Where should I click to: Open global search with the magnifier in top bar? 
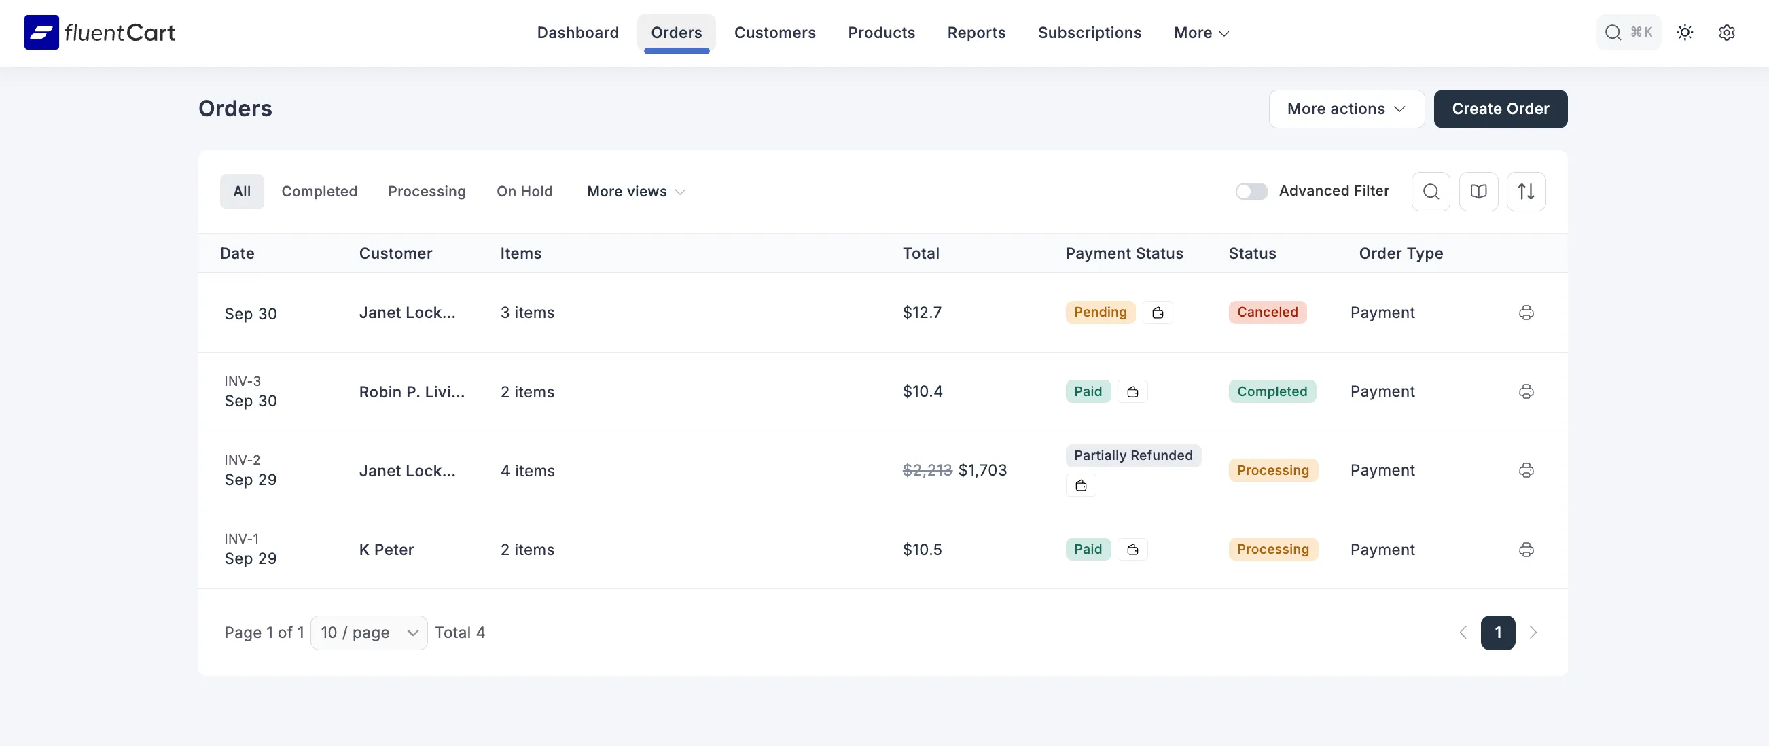click(x=1613, y=33)
